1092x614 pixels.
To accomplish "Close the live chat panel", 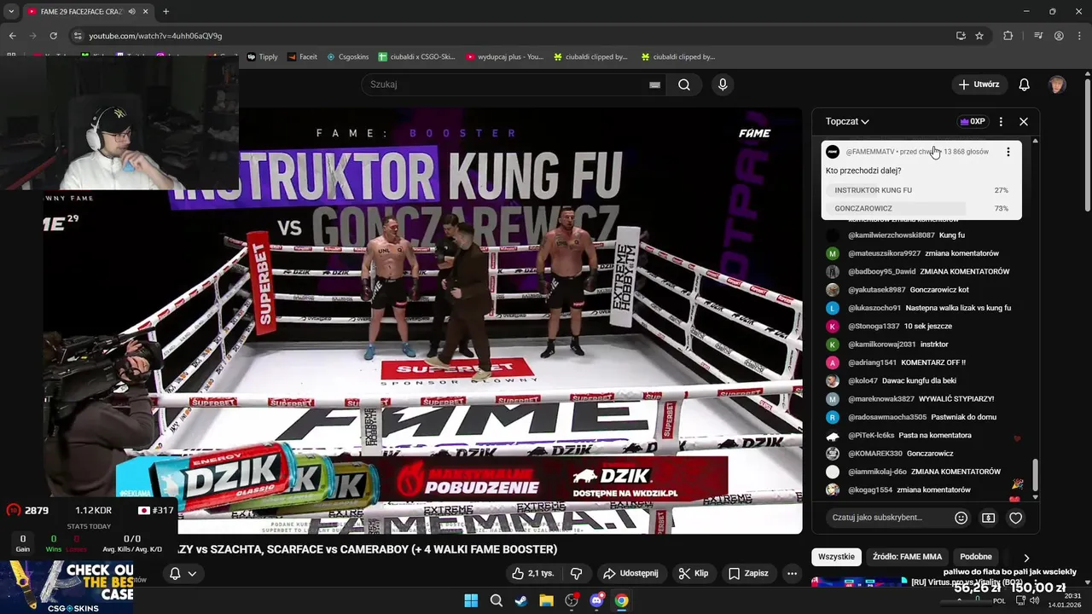I will [1024, 121].
